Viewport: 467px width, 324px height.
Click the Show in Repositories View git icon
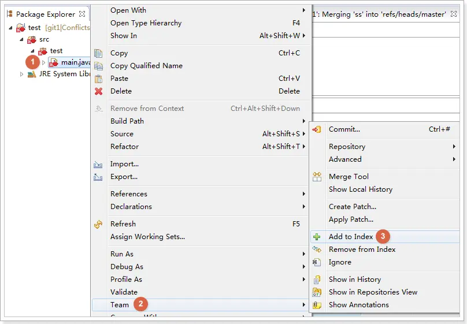point(317,292)
